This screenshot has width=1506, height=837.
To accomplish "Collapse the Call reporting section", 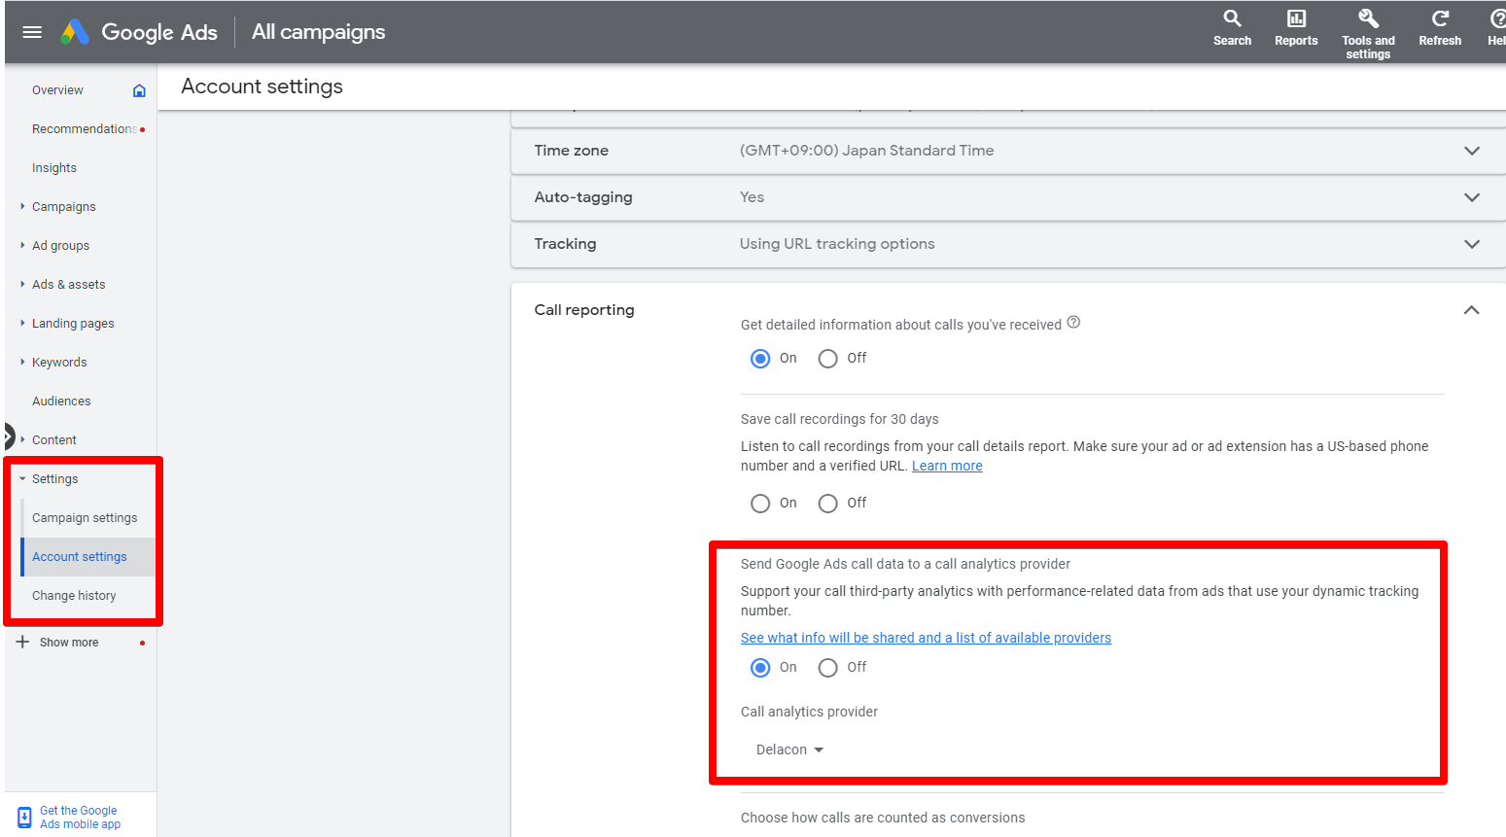I will (1471, 310).
